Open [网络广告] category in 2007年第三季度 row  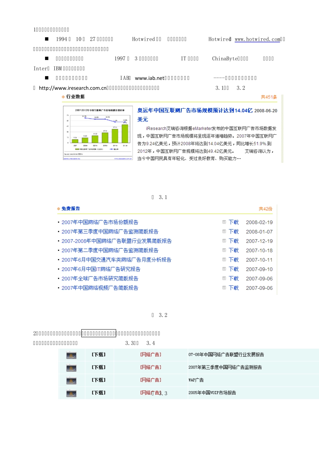pos(151,368)
